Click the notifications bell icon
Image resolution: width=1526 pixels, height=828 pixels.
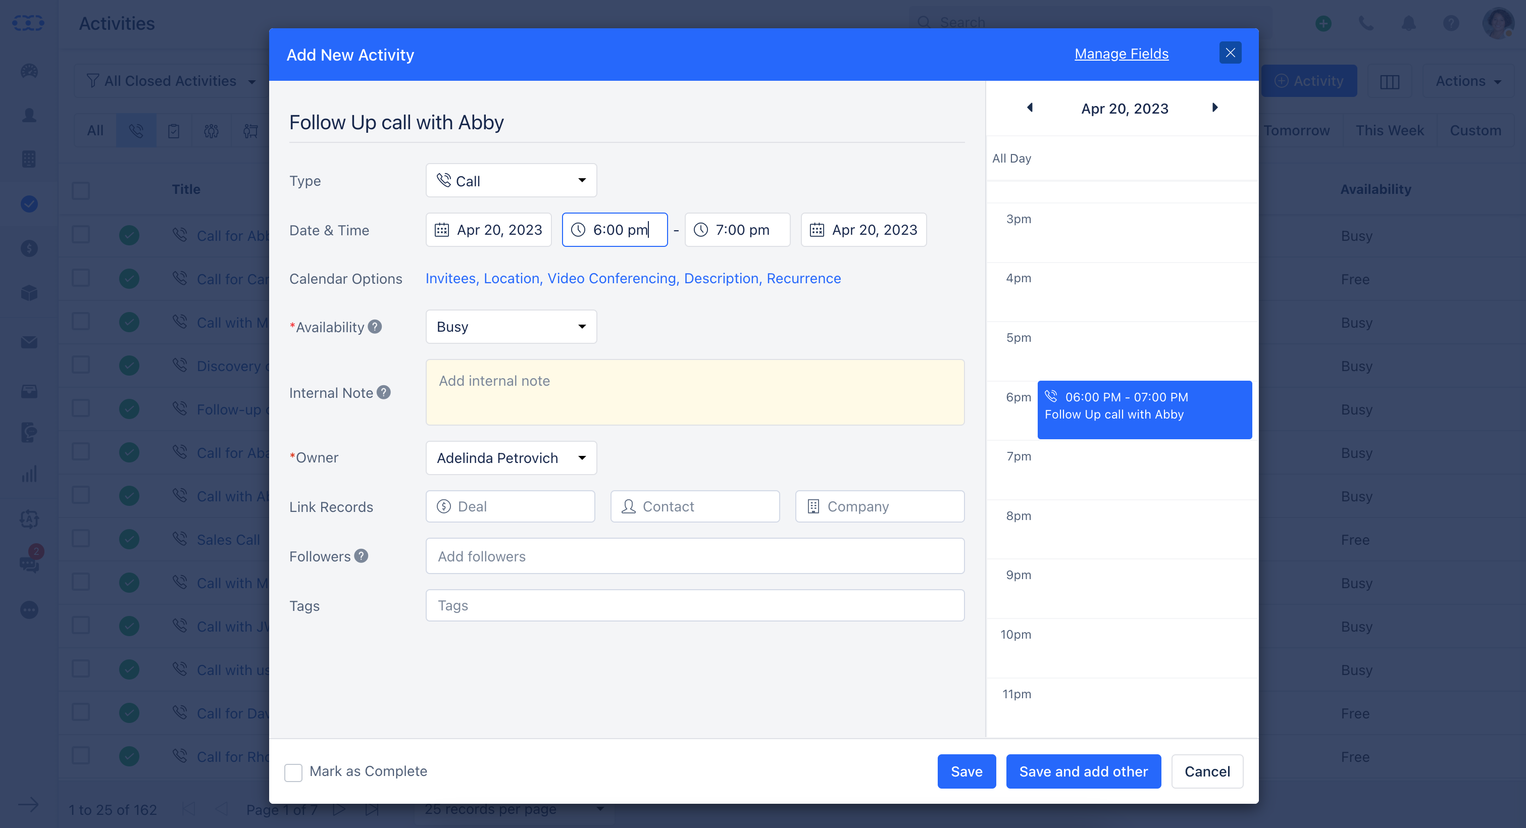pyautogui.click(x=1409, y=23)
